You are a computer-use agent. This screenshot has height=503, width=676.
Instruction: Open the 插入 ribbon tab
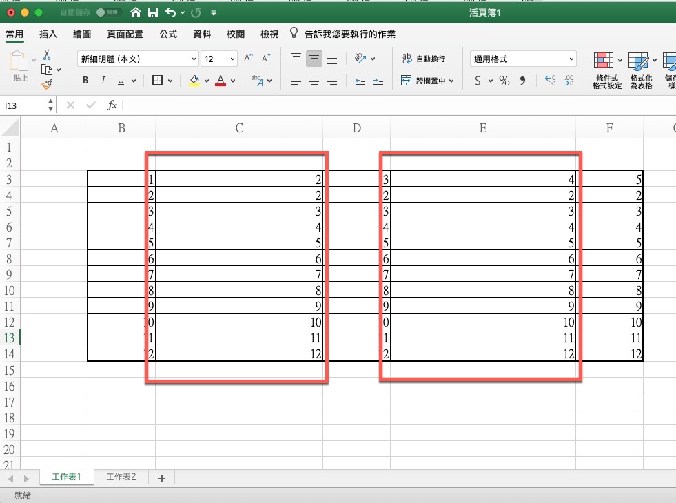(x=48, y=34)
